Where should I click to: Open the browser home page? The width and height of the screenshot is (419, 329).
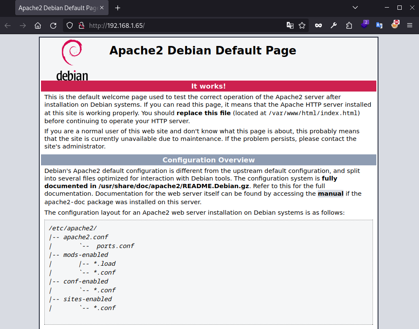(x=38, y=26)
